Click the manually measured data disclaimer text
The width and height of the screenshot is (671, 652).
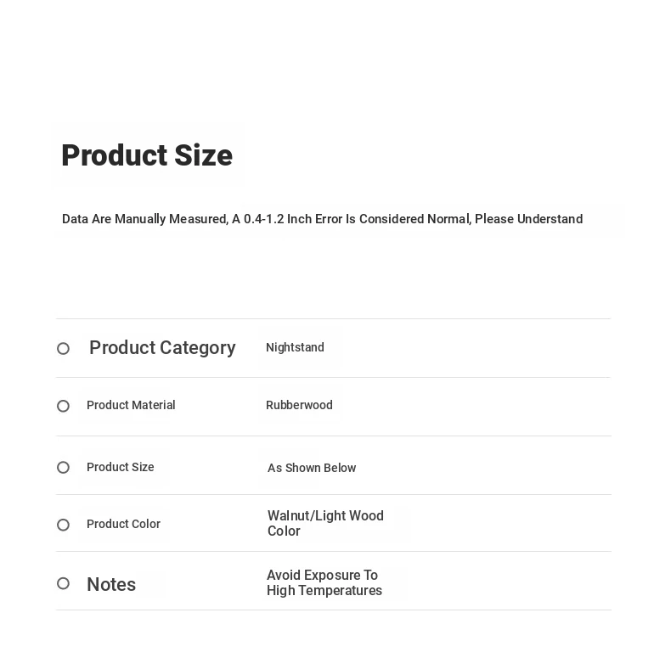coord(322,219)
